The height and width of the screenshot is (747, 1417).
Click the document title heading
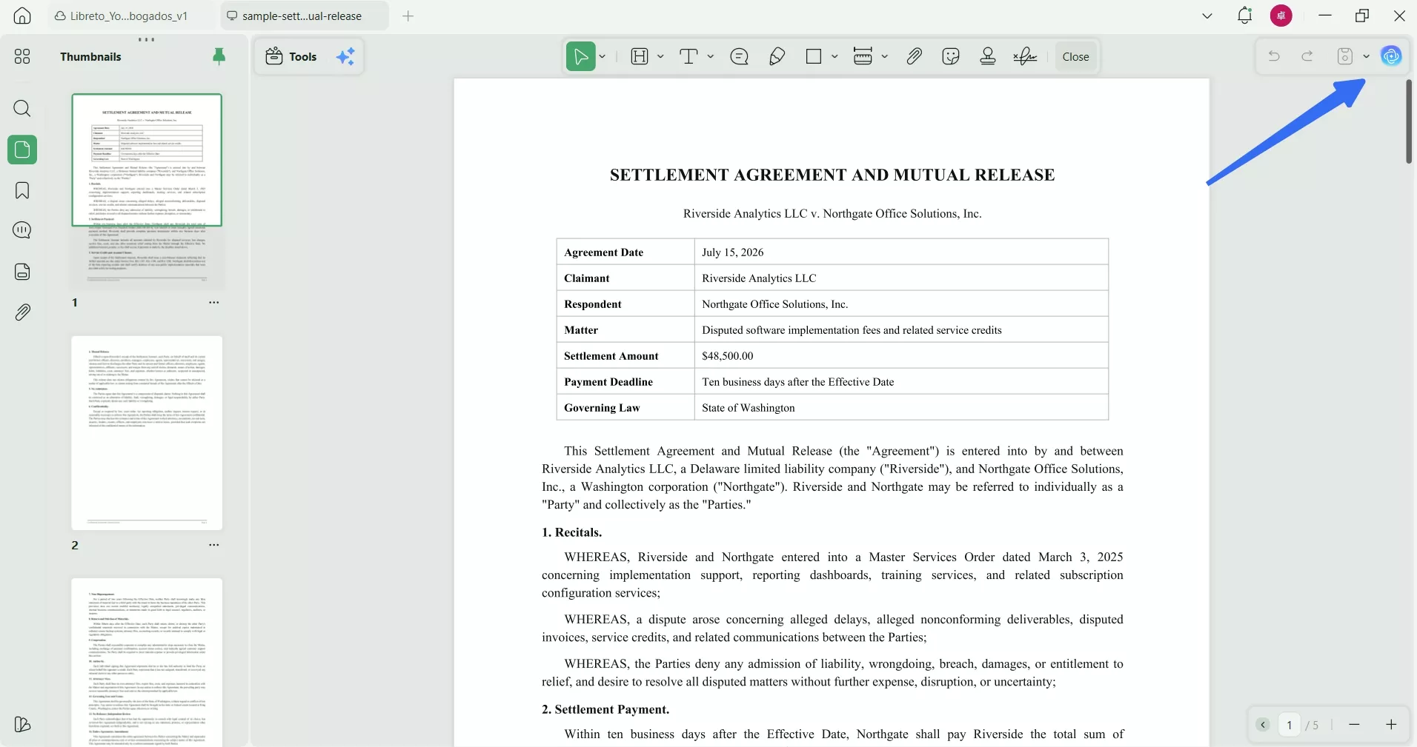(x=832, y=175)
